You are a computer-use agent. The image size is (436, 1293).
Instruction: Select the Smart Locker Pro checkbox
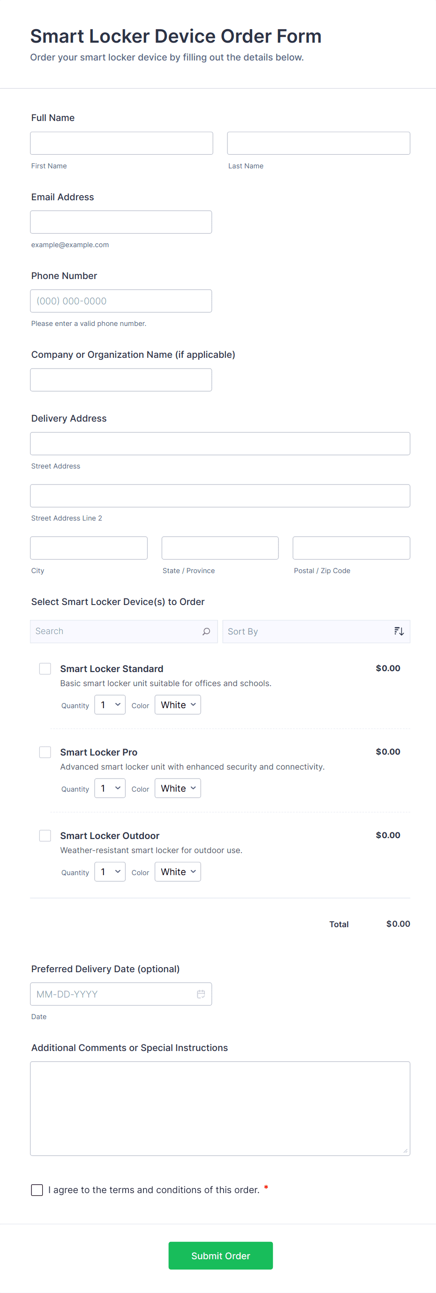pyautogui.click(x=45, y=752)
